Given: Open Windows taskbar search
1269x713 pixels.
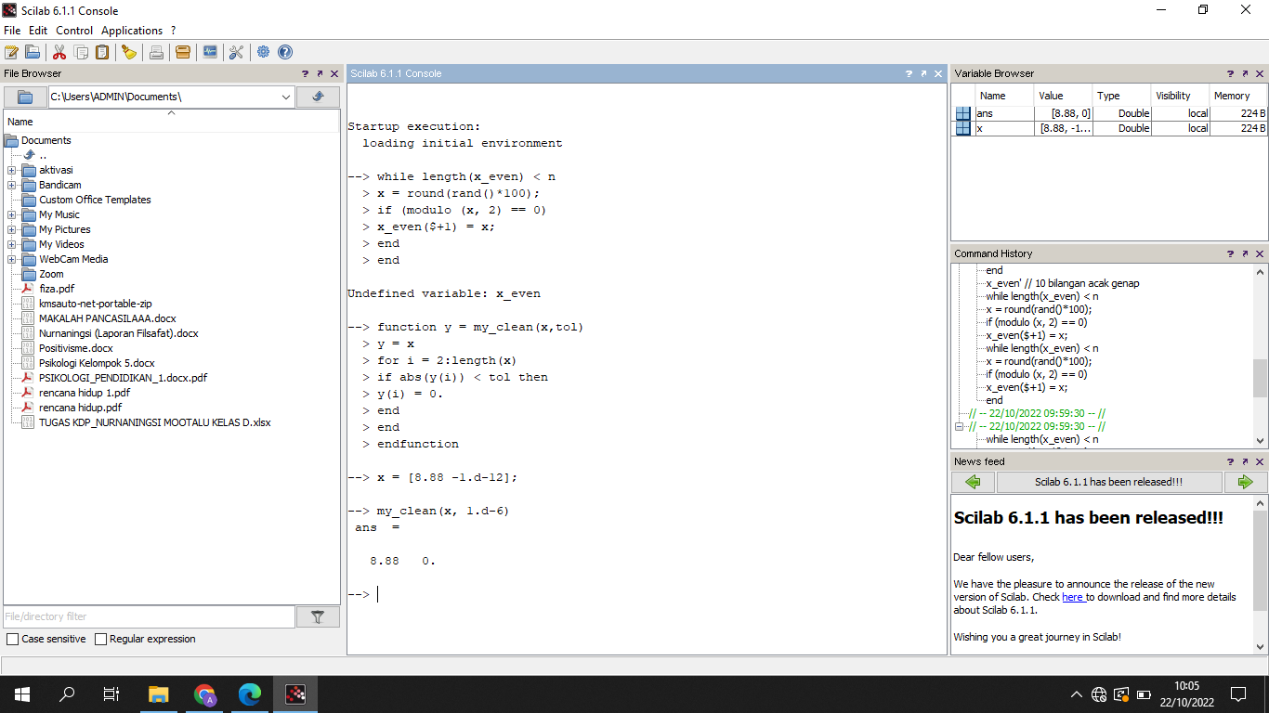Looking at the screenshot, I should coord(67,694).
